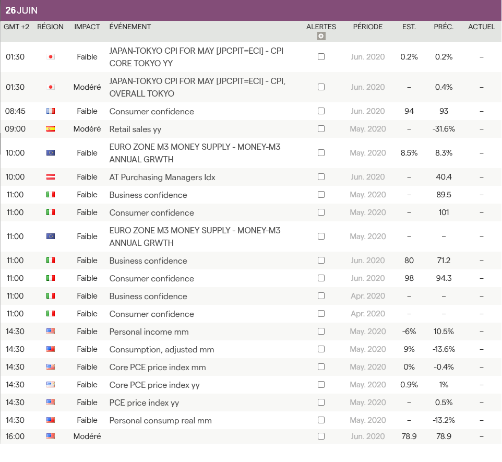Check alert for Personal income mm
502x462 pixels.
tap(321, 331)
